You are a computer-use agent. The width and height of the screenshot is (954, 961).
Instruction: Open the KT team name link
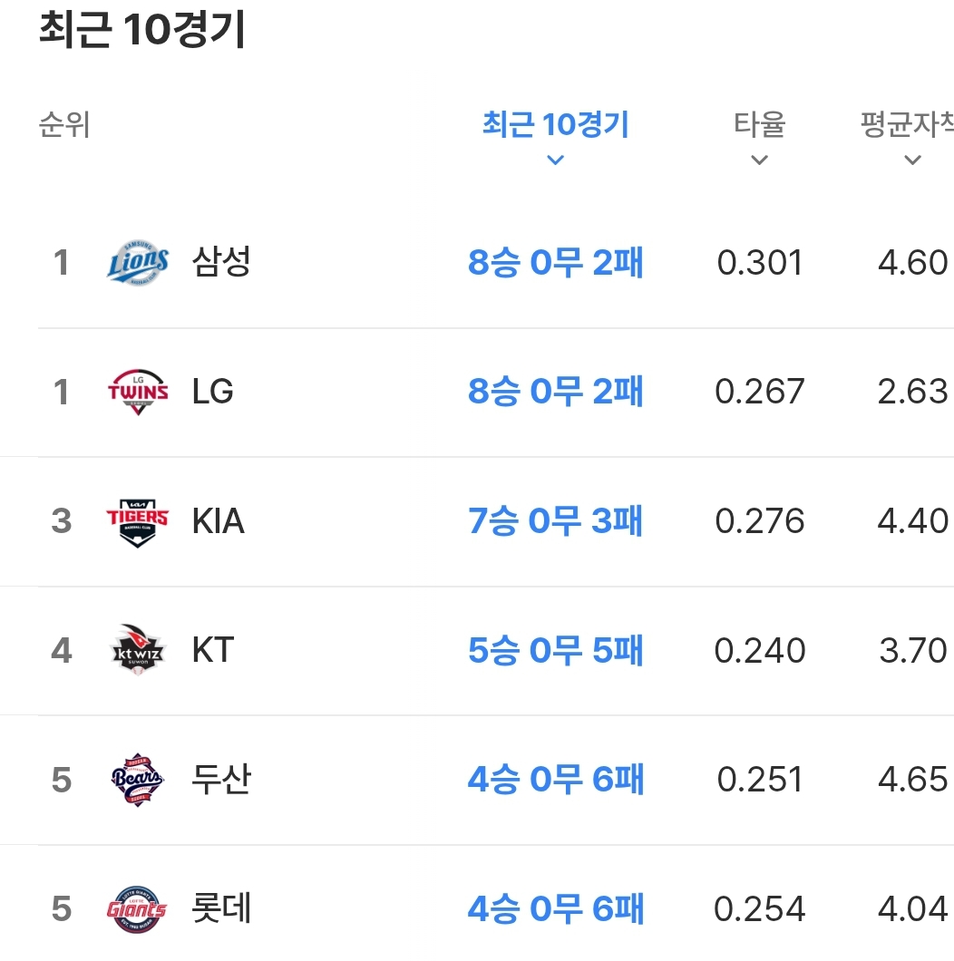point(213,650)
